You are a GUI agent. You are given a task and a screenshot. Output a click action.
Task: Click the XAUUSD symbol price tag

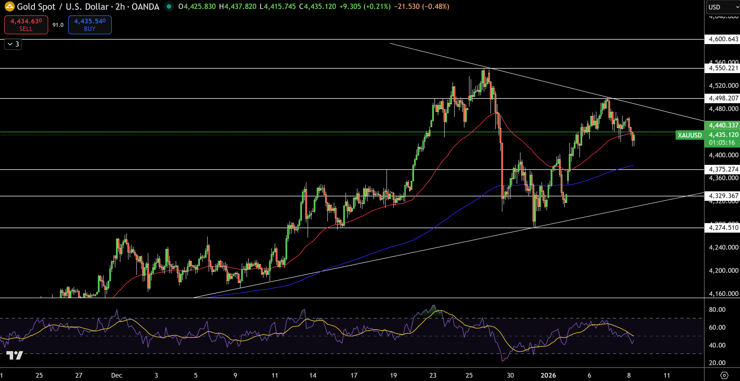[x=690, y=135]
